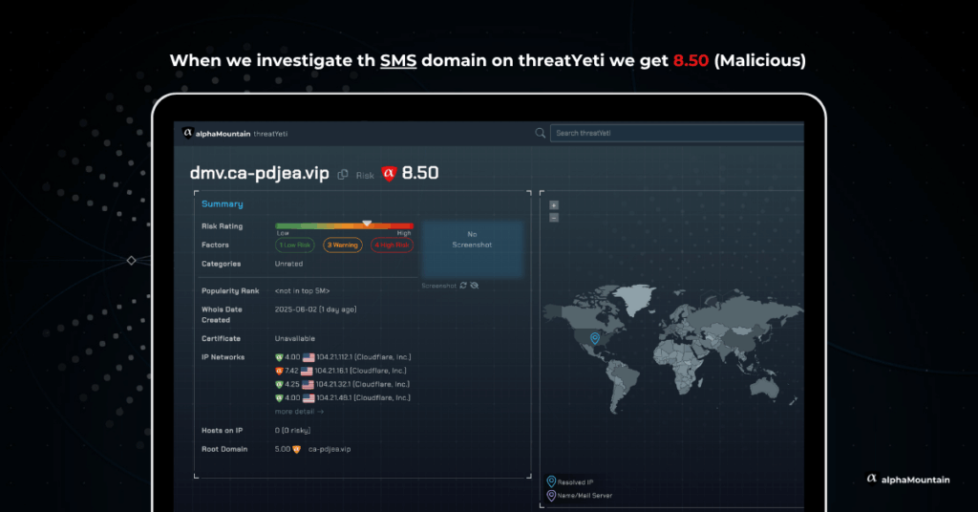
Task: Click the search magnifier icon
Action: tap(541, 133)
